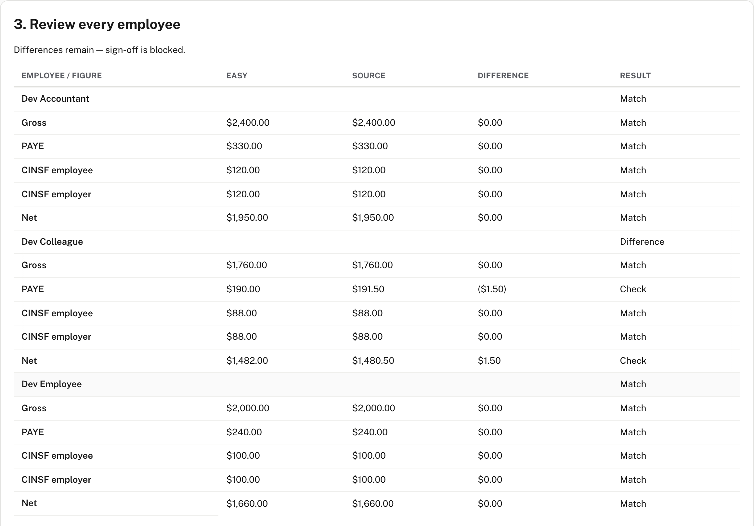Click the 'Difference' result for Dev Colleague
Viewport: 754px width, 526px height.
(x=642, y=242)
